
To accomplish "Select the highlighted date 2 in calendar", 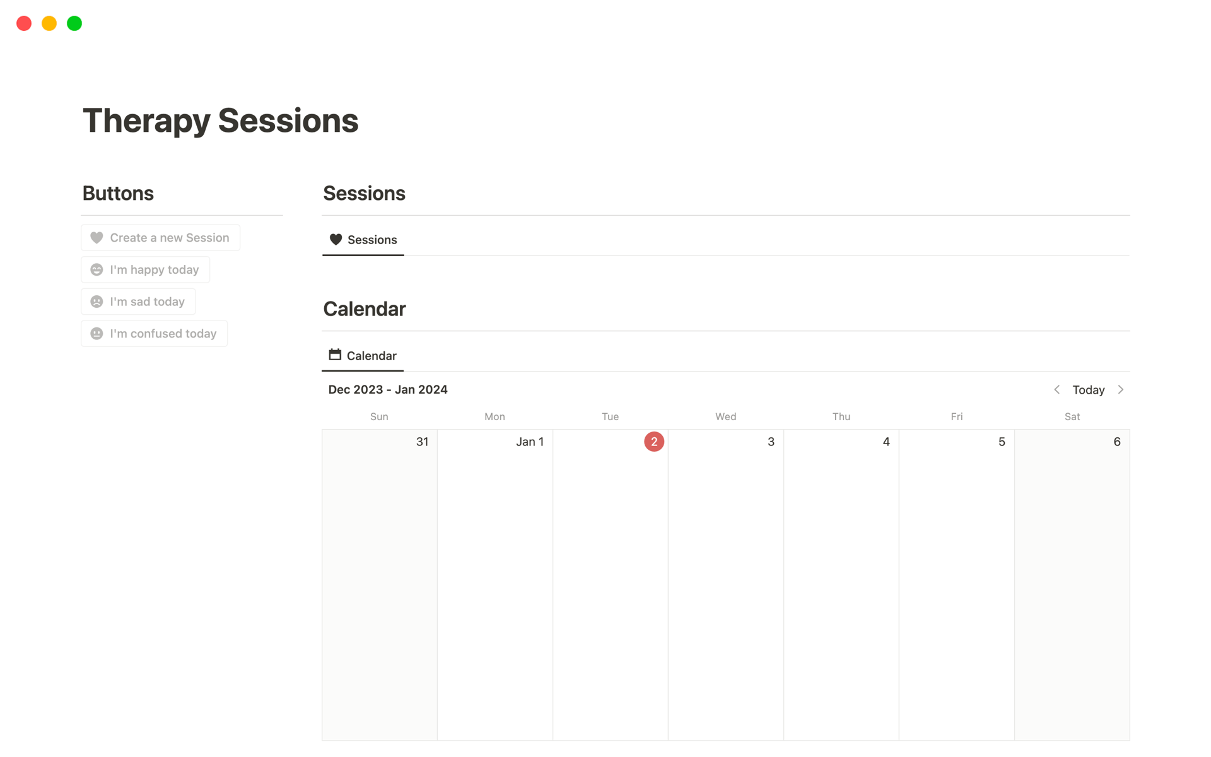I will [x=653, y=442].
